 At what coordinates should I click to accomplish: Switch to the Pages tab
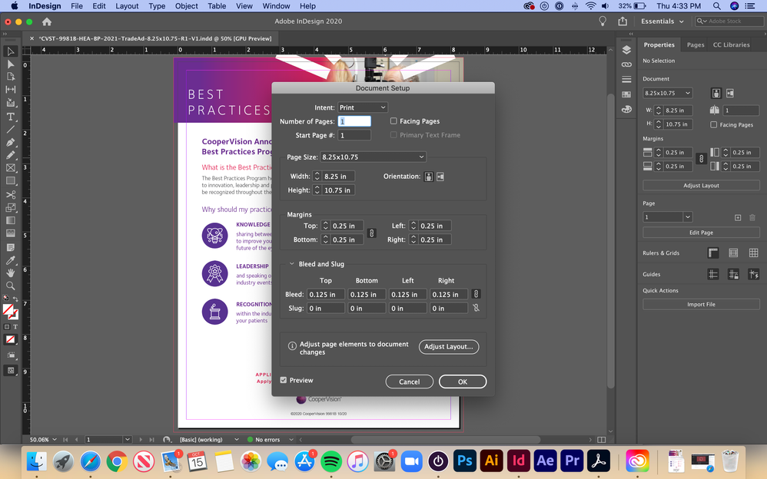(x=695, y=45)
